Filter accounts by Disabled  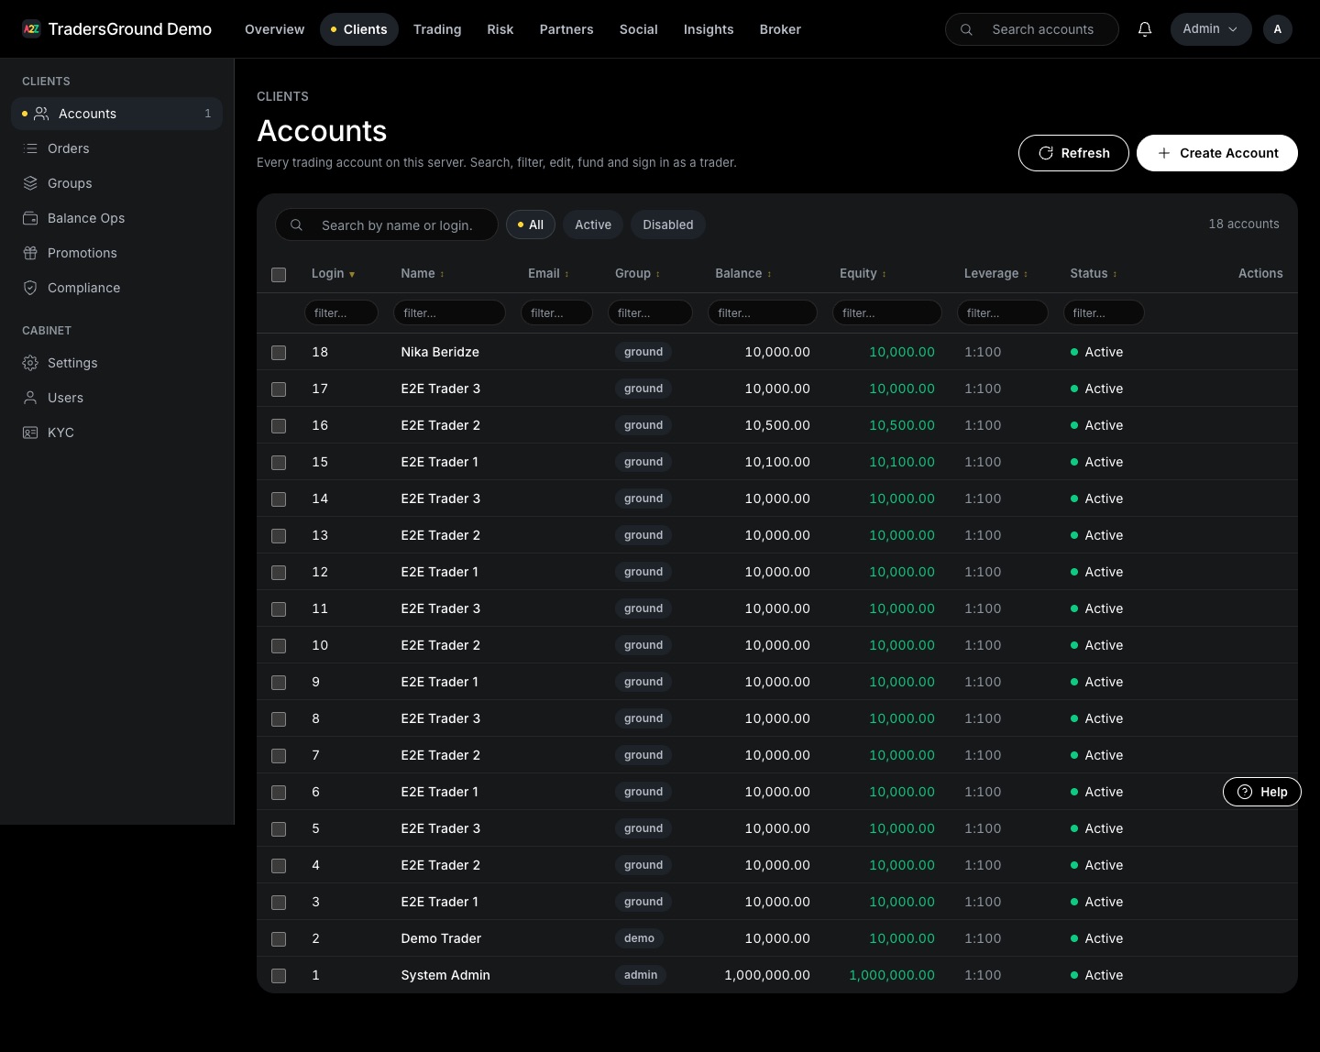[x=668, y=225]
